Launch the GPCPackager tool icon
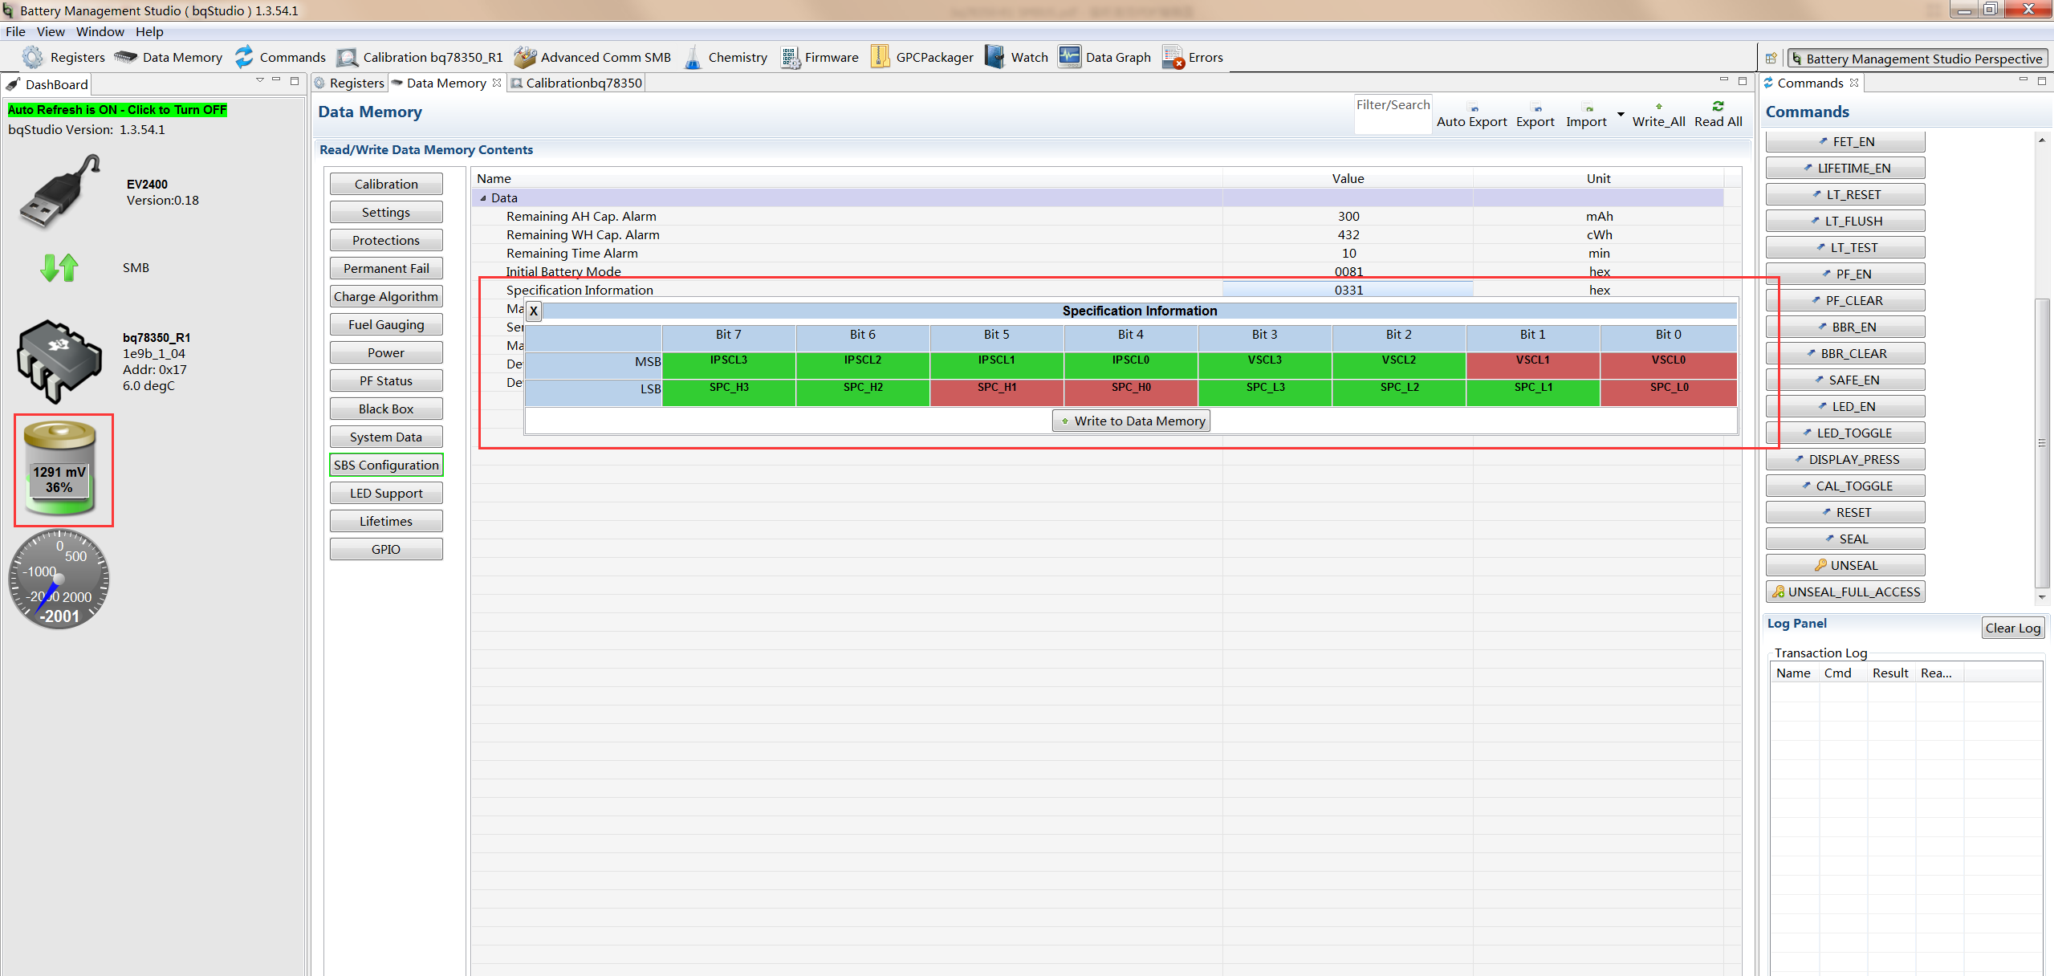This screenshot has width=2054, height=976. pyautogui.click(x=880, y=58)
